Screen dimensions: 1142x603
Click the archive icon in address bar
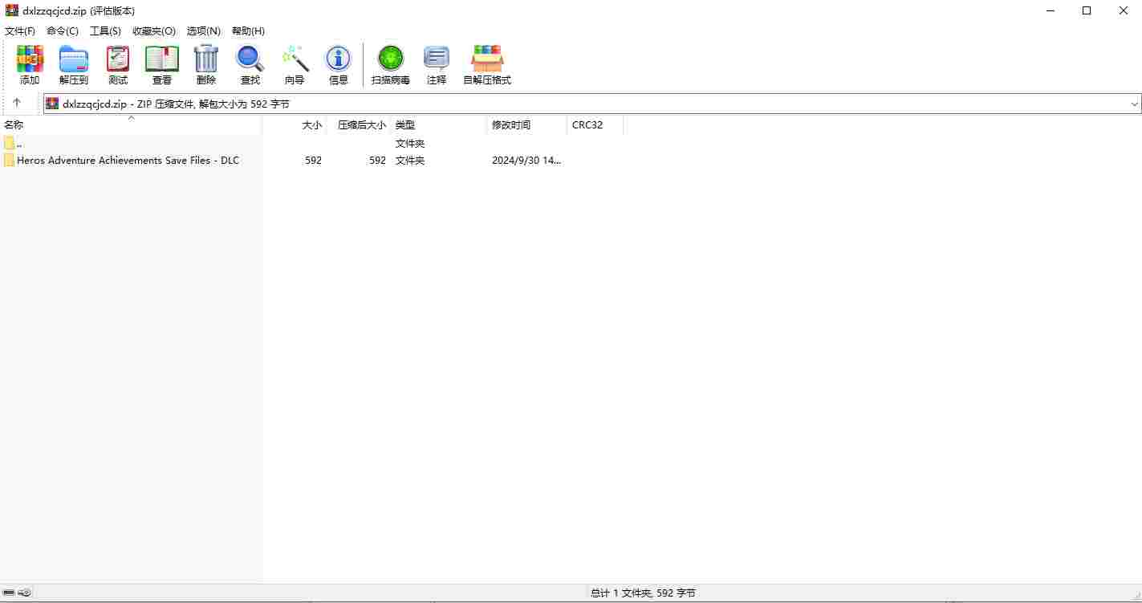(52, 104)
